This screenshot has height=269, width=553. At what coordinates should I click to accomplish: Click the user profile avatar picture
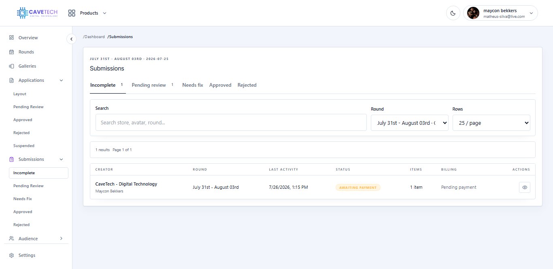(473, 13)
